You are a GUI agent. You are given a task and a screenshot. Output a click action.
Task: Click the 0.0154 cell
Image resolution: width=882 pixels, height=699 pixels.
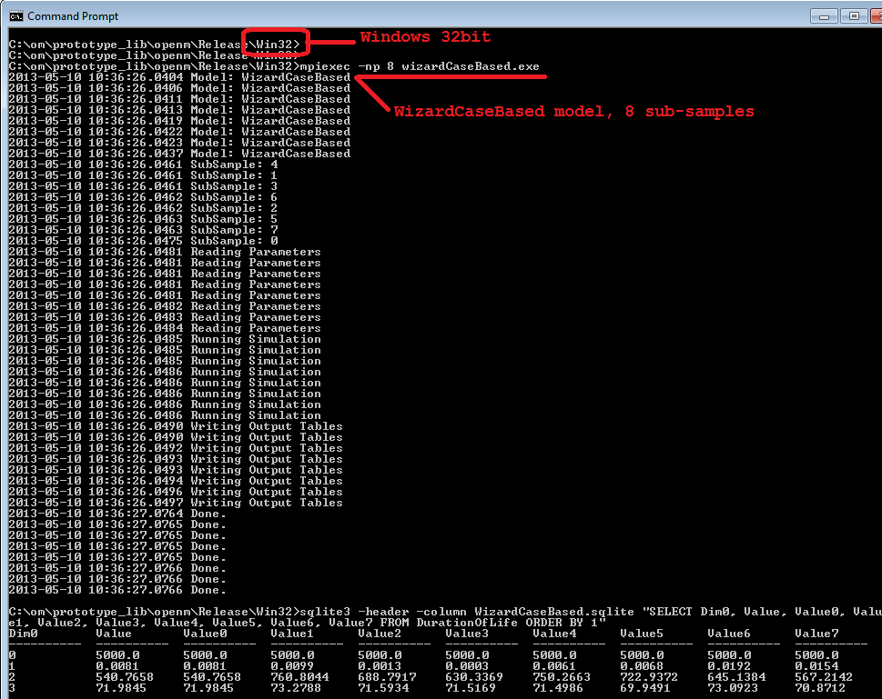(x=816, y=666)
